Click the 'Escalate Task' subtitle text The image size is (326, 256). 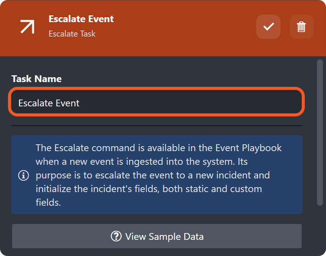pos(72,34)
